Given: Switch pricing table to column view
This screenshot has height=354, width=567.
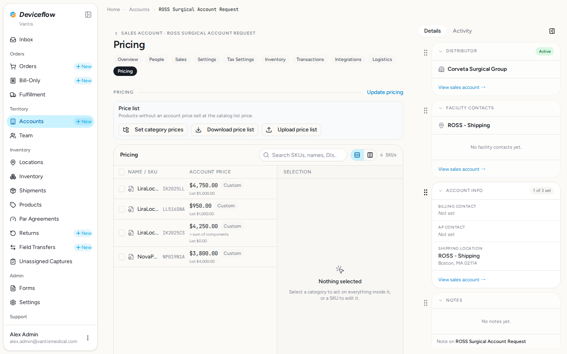Looking at the screenshot, I should (x=370, y=155).
